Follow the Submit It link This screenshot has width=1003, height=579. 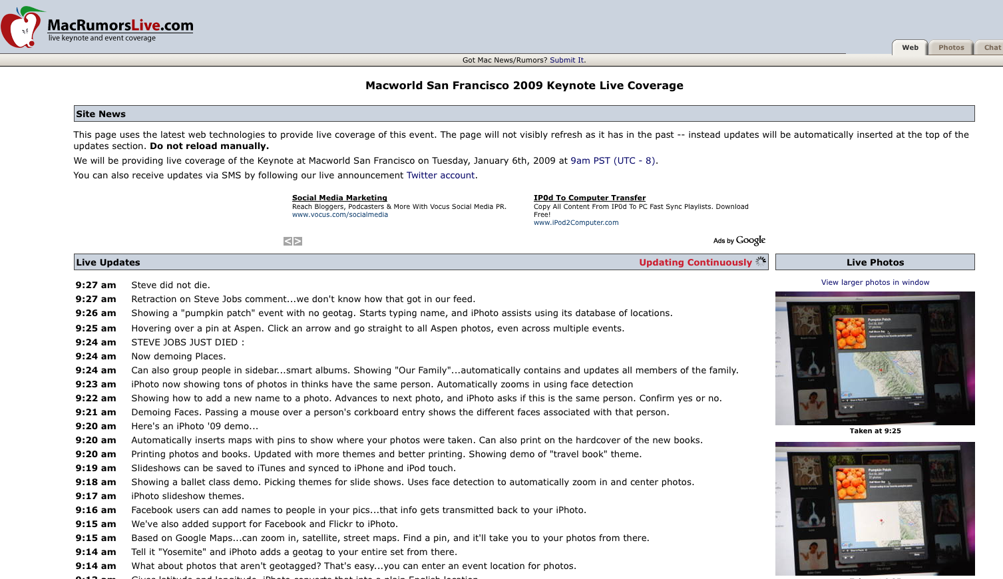(566, 60)
